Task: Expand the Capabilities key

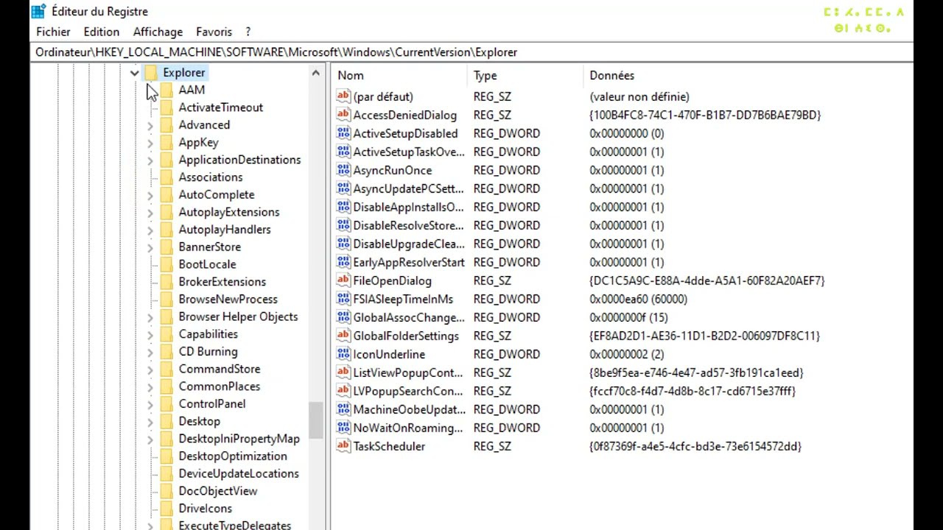Action: [x=150, y=334]
